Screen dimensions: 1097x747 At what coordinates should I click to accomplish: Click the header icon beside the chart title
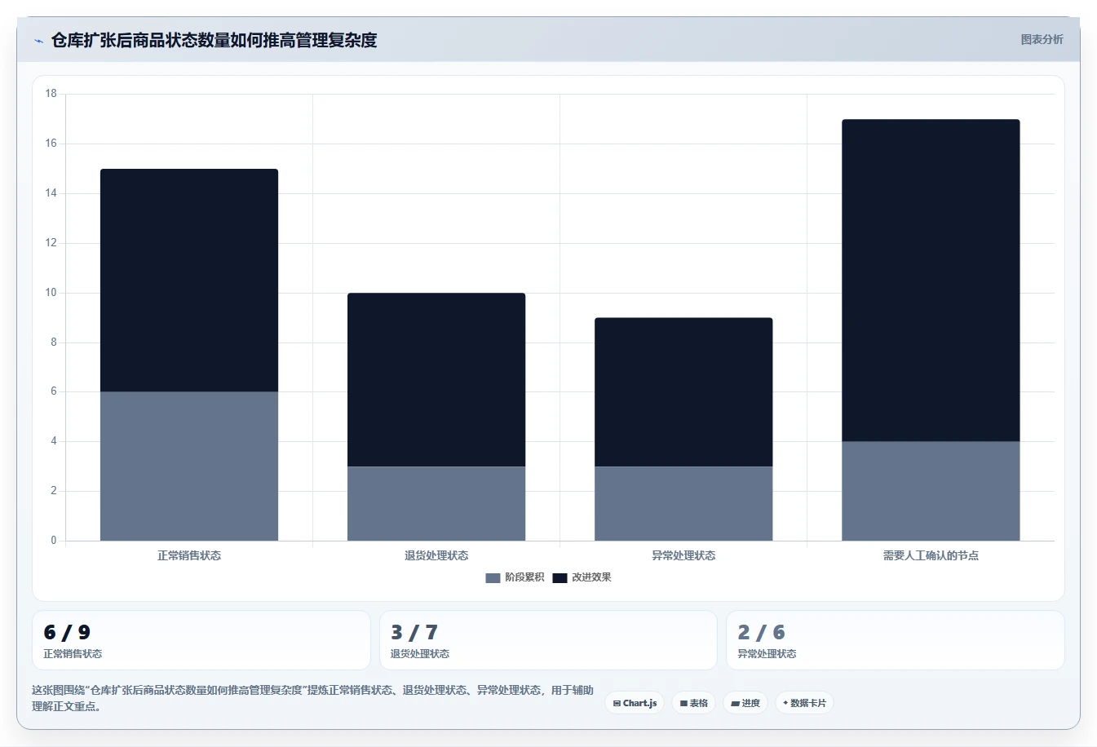[38, 41]
